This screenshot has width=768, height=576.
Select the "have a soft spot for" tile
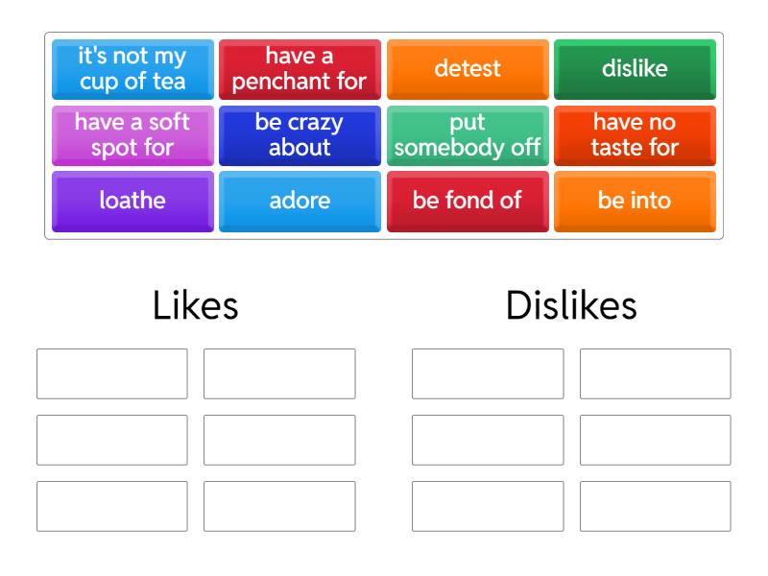coord(132,135)
